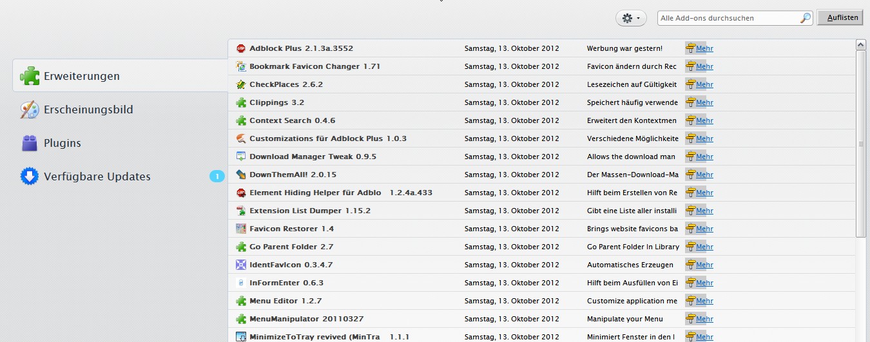
Task: Click the Extension List Dumper icon
Action: 241,211
